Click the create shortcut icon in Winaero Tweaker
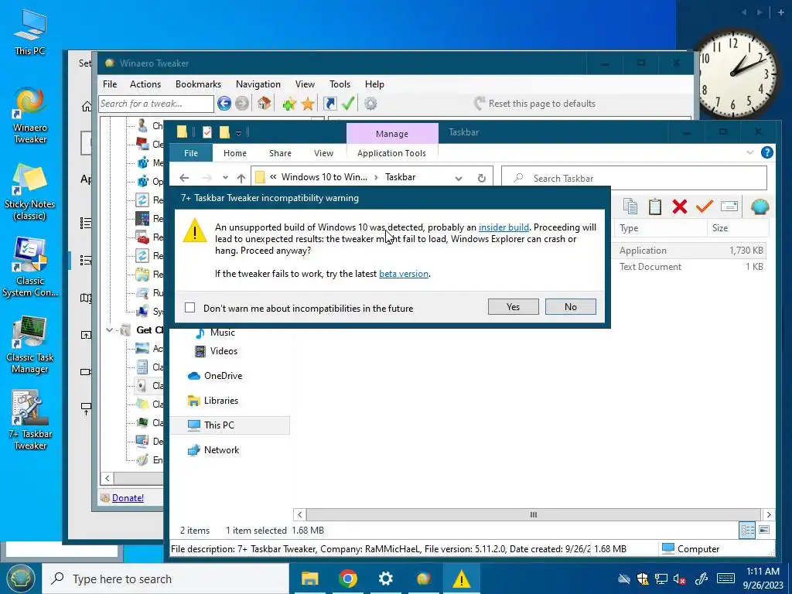This screenshot has height=594, width=792. [329, 104]
